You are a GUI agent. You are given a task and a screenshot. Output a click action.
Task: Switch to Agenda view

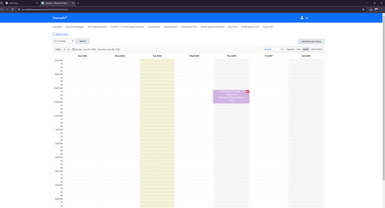(x=290, y=49)
